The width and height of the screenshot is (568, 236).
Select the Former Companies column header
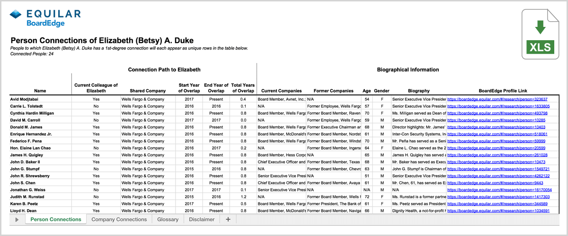333,91
